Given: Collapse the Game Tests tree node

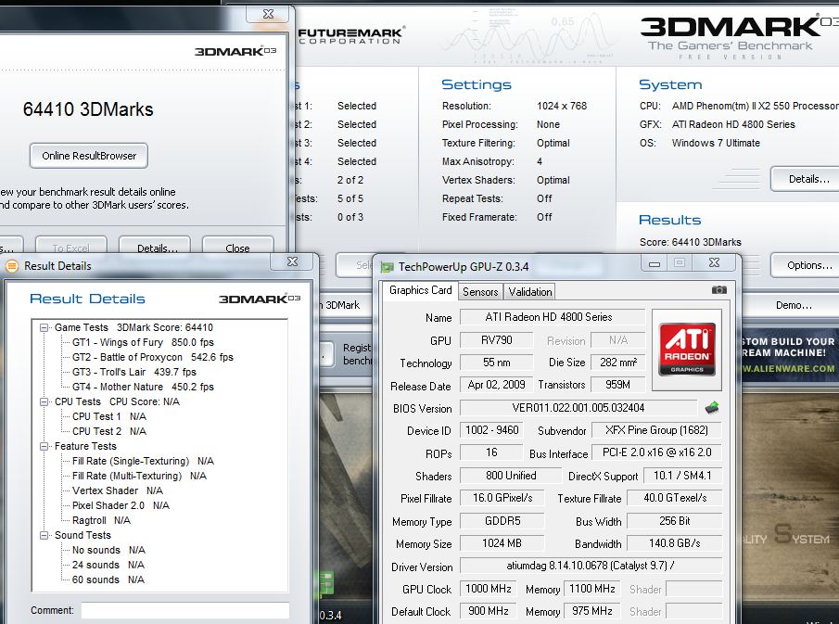Looking at the screenshot, I should point(44,327).
